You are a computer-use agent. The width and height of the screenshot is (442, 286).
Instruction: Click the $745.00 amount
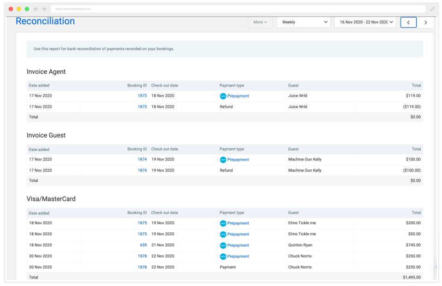[413, 245]
